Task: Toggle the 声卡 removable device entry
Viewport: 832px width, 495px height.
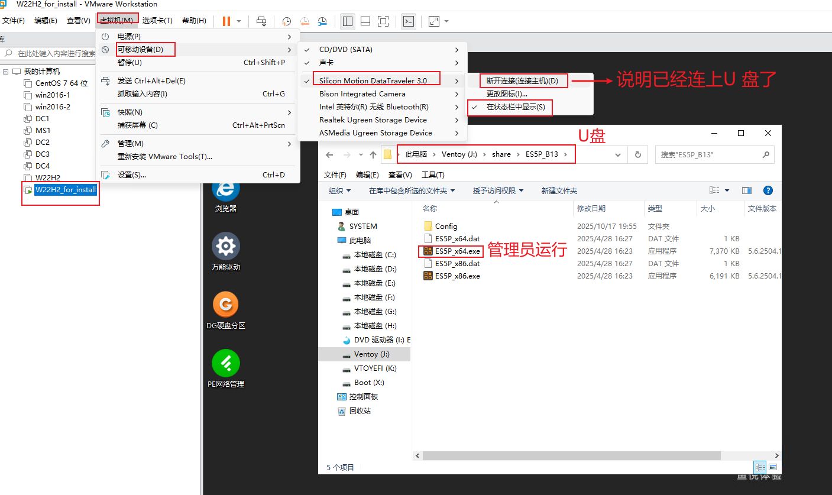Action: [326, 63]
